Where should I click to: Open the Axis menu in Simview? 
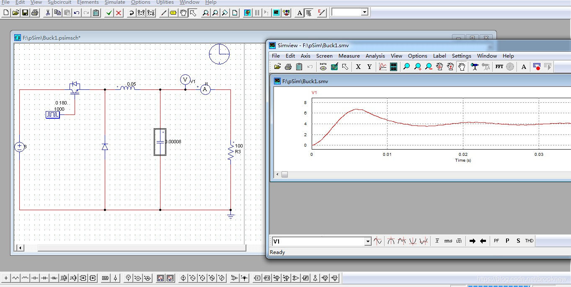tap(306, 56)
